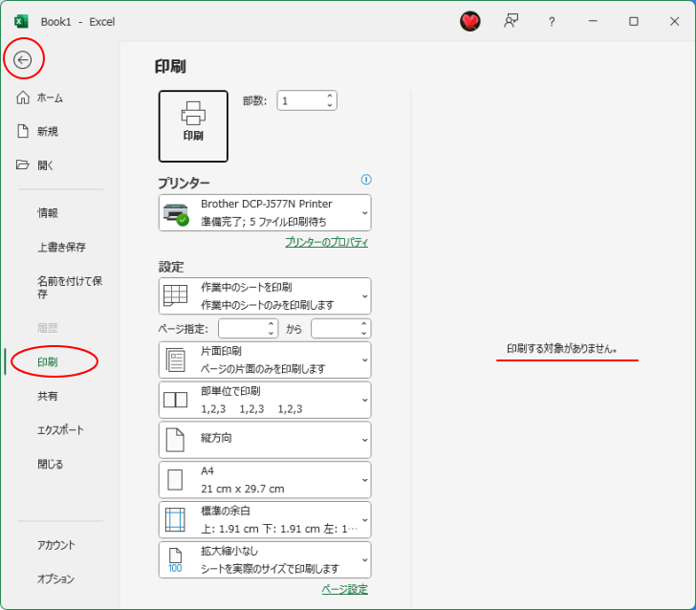Open オプション at the sidebar bottom
This screenshot has width=696, height=610.
click(55, 578)
